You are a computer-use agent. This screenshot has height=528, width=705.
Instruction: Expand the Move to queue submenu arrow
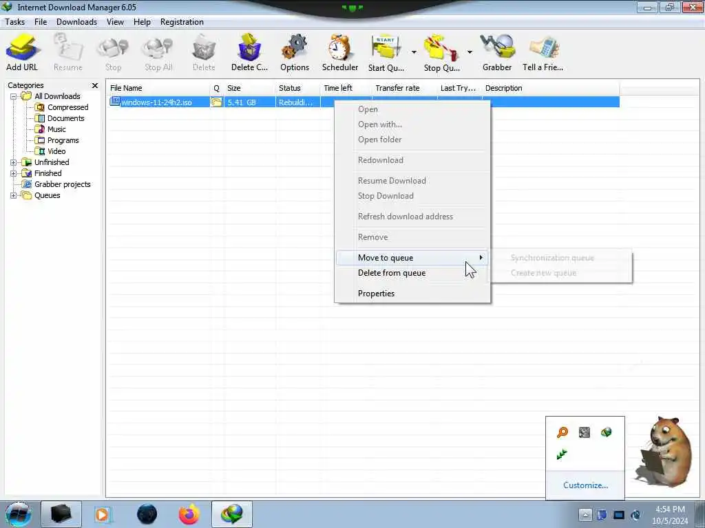click(481, 257)
